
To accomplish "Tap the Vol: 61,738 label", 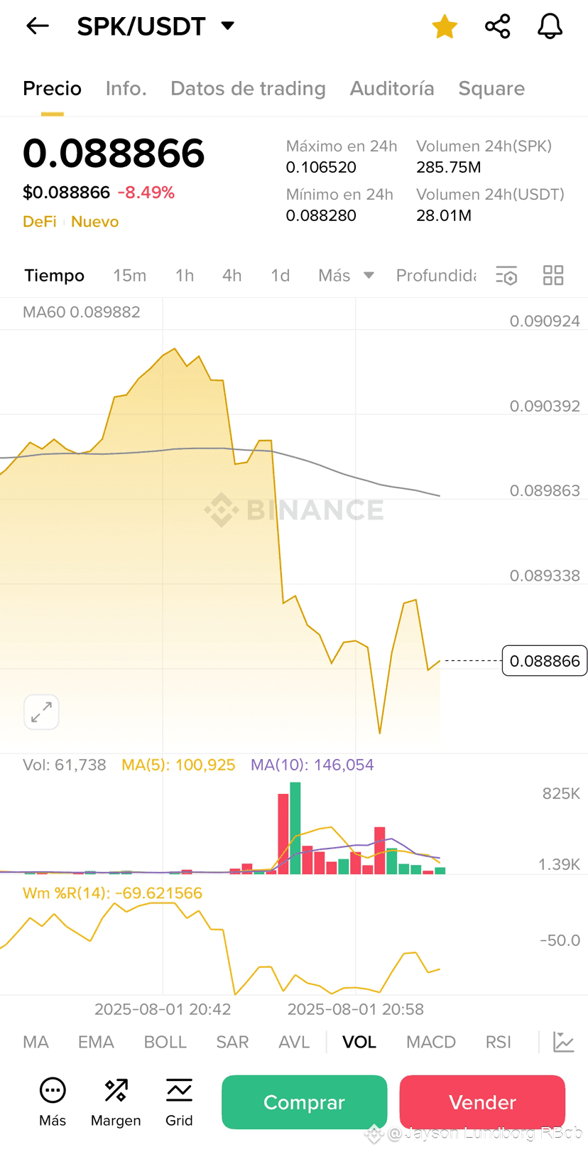I will (65, 765).
